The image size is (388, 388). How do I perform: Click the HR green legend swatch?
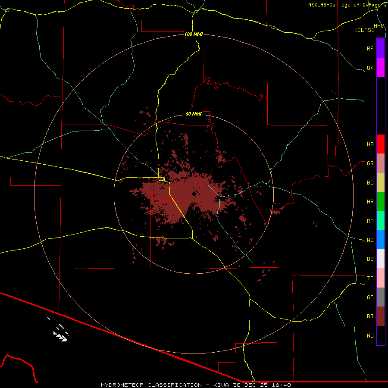click(381, 202)
